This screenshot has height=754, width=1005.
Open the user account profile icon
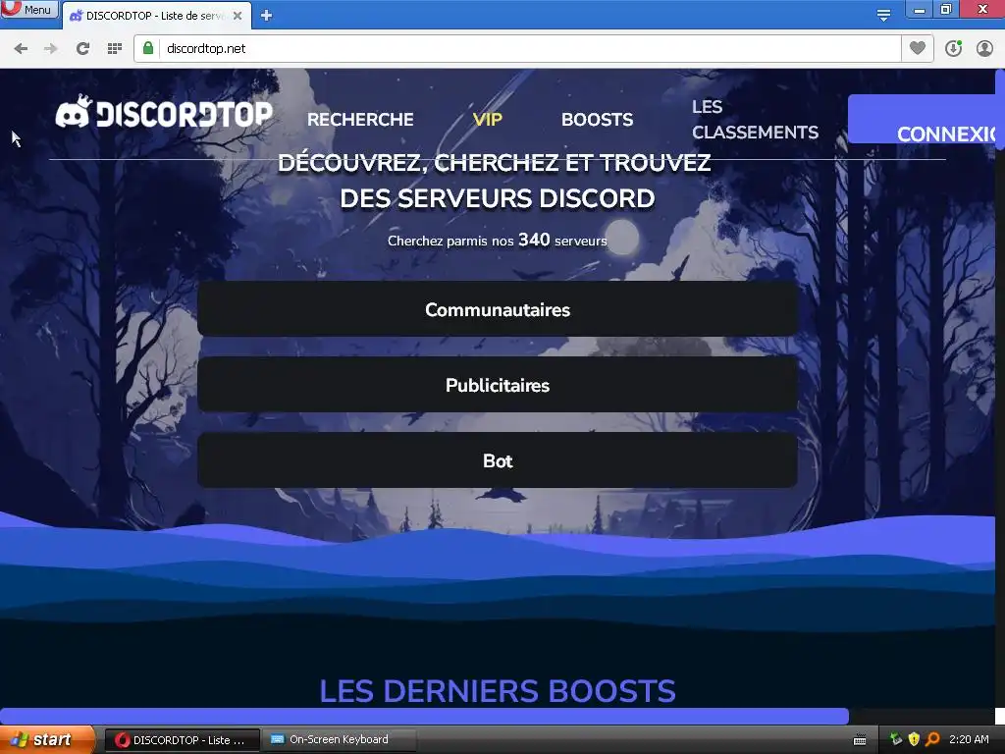tap(984, 48)
